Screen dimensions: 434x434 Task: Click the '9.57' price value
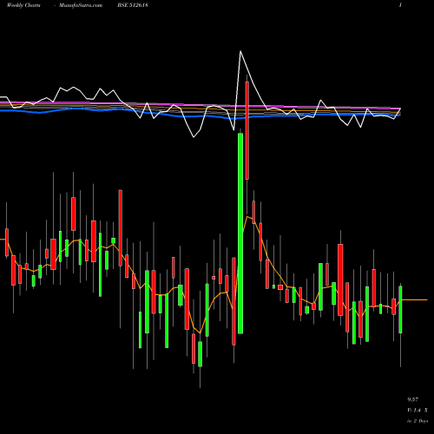coord(413,399)
